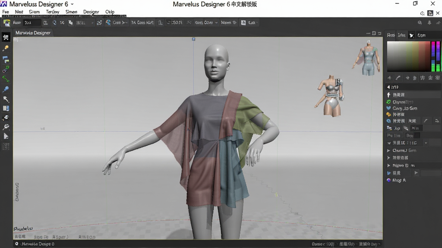Collapse the 1/19 section header triangle
442x248 pixels.
388,87
